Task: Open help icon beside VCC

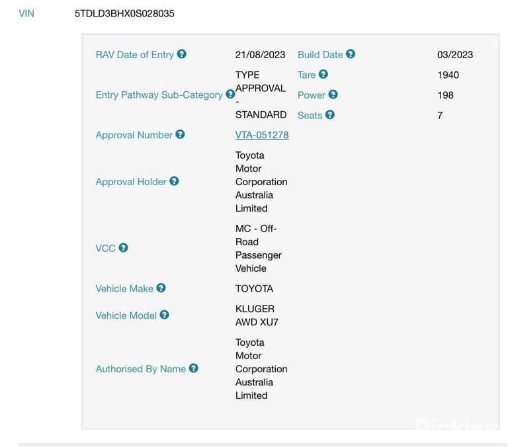Action: click(124, 248)
